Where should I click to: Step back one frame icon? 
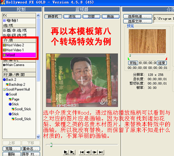click(x=88, y=152)
